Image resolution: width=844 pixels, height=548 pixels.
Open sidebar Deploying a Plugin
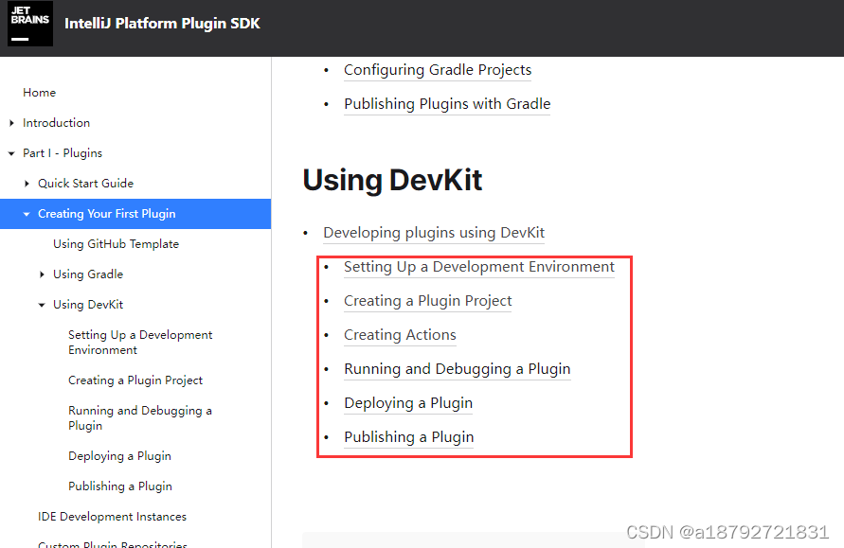[x=119, y=456]
